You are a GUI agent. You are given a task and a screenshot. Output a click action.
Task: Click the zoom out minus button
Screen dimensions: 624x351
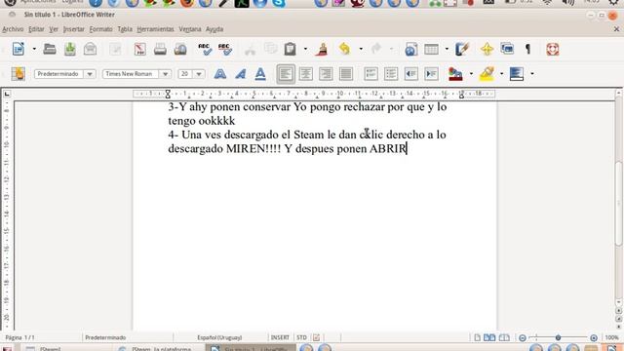pos(523,338)
